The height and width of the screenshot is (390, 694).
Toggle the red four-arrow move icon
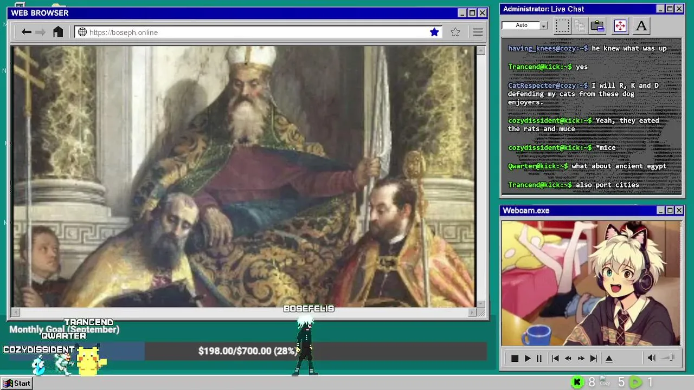(620, 25)
